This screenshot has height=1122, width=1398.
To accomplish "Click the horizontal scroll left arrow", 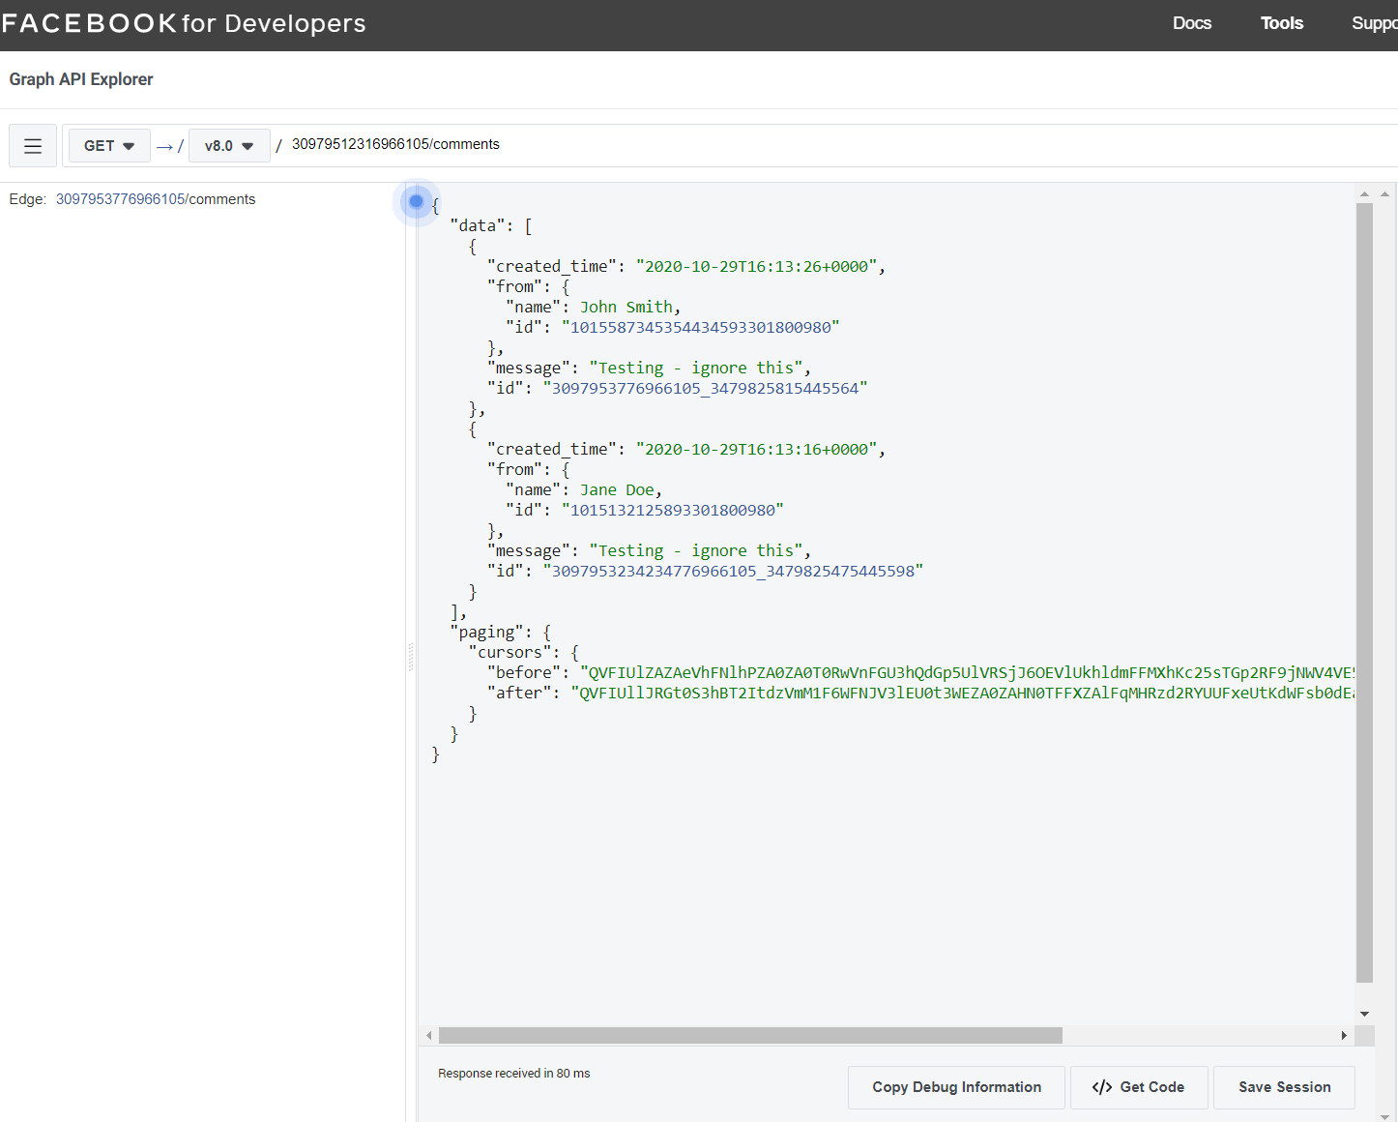I will click(x=428, y=1036).
